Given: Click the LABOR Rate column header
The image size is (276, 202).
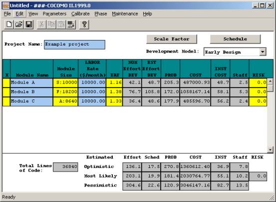Looking at the screenshot, I should click(92, 68).
